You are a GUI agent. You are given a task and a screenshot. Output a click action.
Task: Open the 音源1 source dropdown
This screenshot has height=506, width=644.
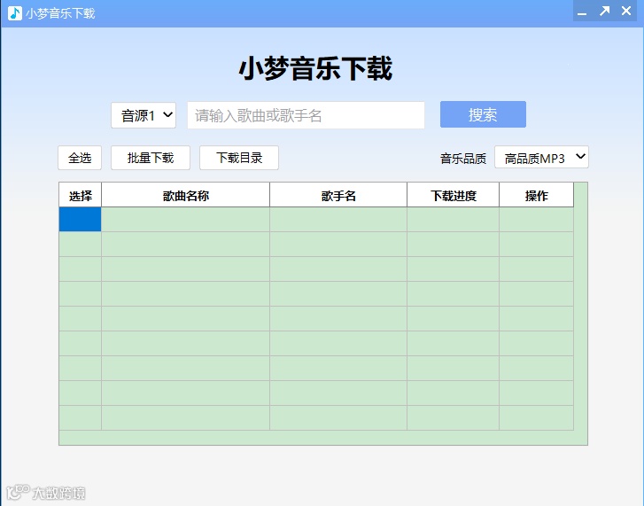144,115
